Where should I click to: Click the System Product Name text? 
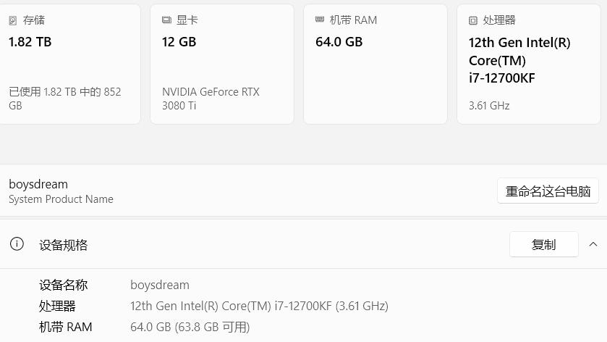click(x=61, y=199)
